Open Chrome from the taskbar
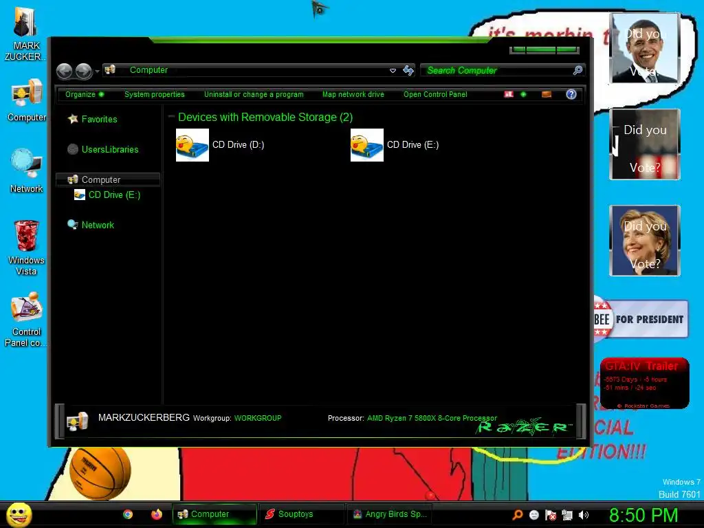Viewport: 704px width, 528px height. coord(128,514)
